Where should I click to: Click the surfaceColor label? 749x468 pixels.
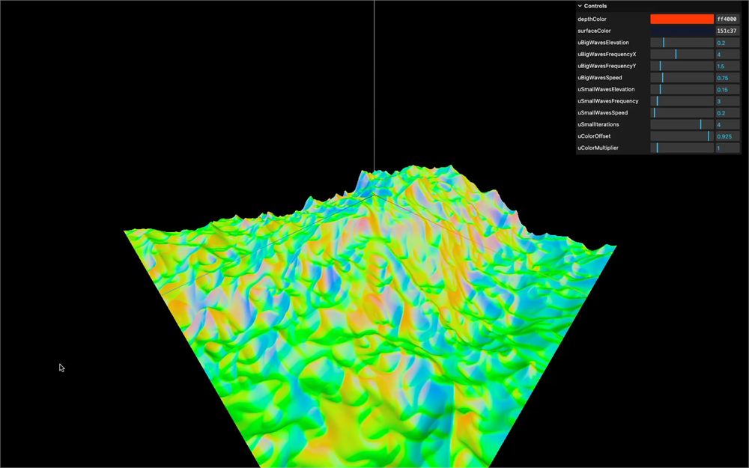(x=594, y=31)
